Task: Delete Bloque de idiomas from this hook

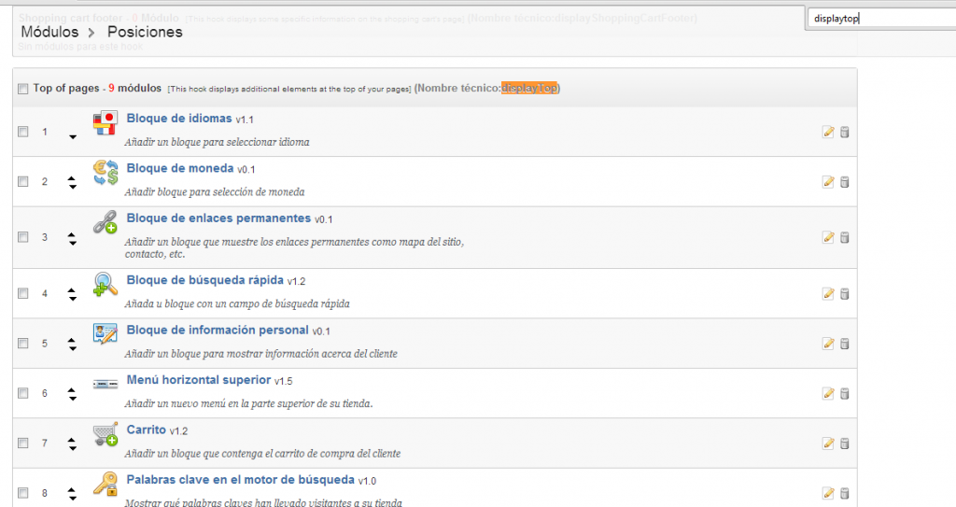Action: [844, 132]
